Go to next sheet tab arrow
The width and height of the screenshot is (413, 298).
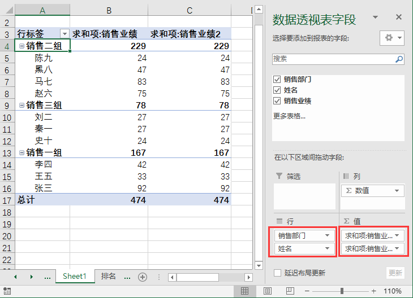pyautogui.click(x=31, y=277)
